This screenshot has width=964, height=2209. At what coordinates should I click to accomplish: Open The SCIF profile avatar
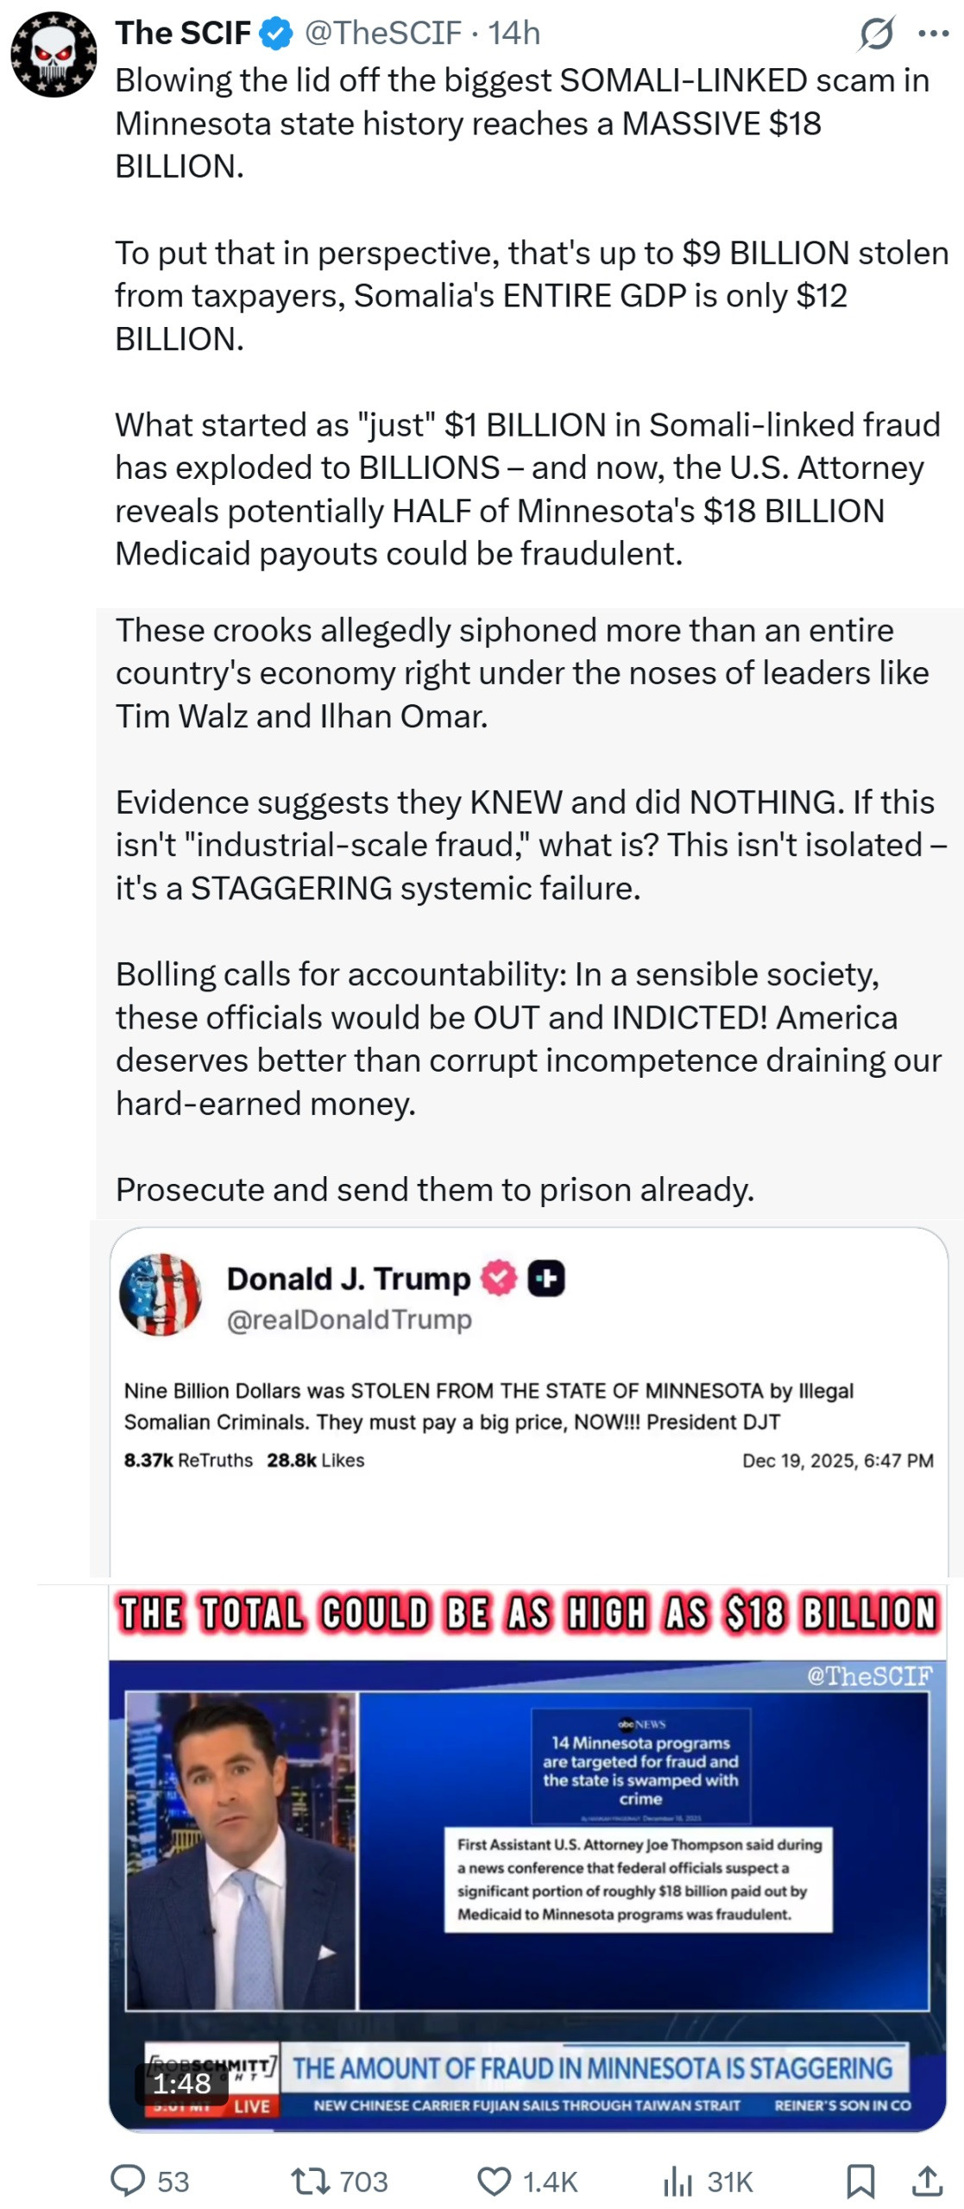coord(54,54)
